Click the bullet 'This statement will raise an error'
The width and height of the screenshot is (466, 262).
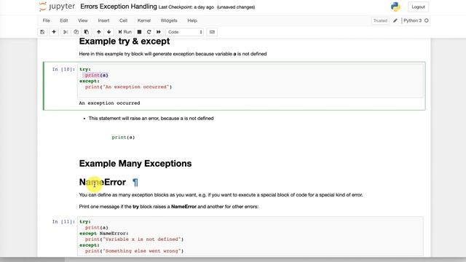click(x=151, y=118)
